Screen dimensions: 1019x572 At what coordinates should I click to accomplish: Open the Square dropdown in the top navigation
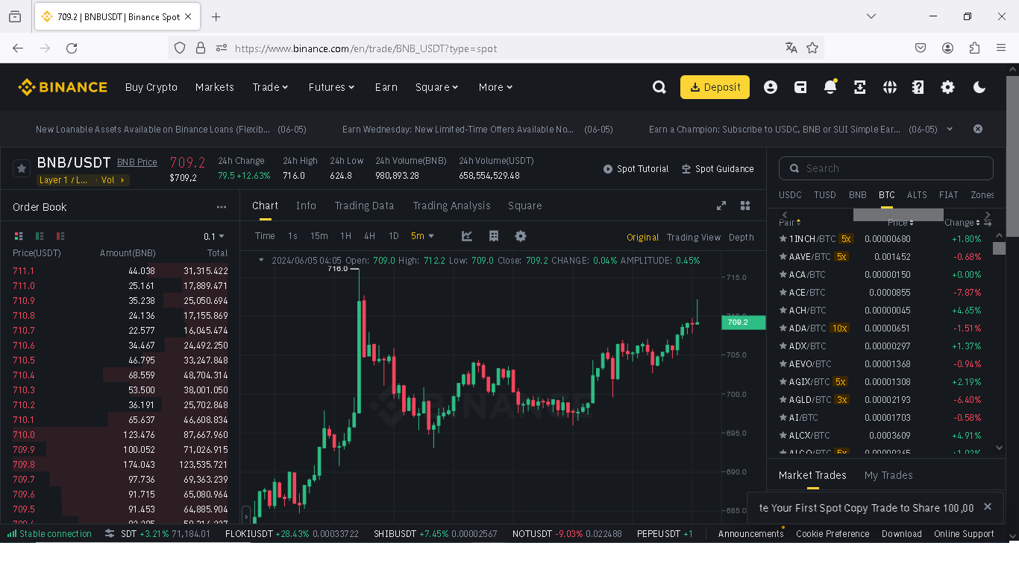pos(437,87)
